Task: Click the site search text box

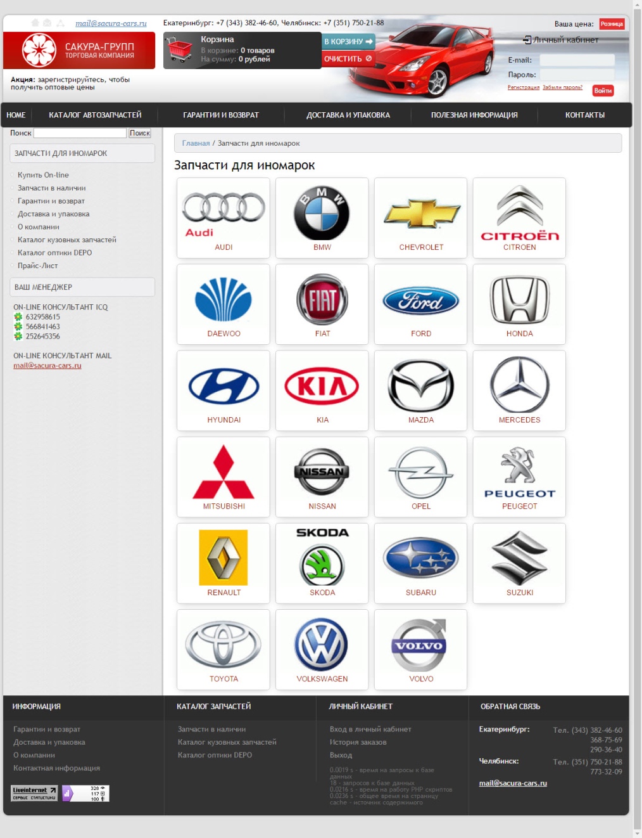Action: 80,133
